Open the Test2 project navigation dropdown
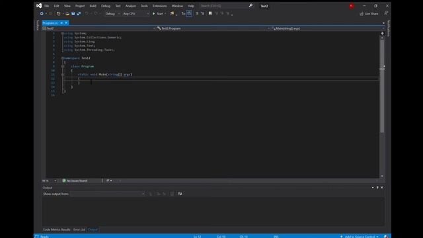The width and height of the screenshot is (423, 238). pos(98,28)
